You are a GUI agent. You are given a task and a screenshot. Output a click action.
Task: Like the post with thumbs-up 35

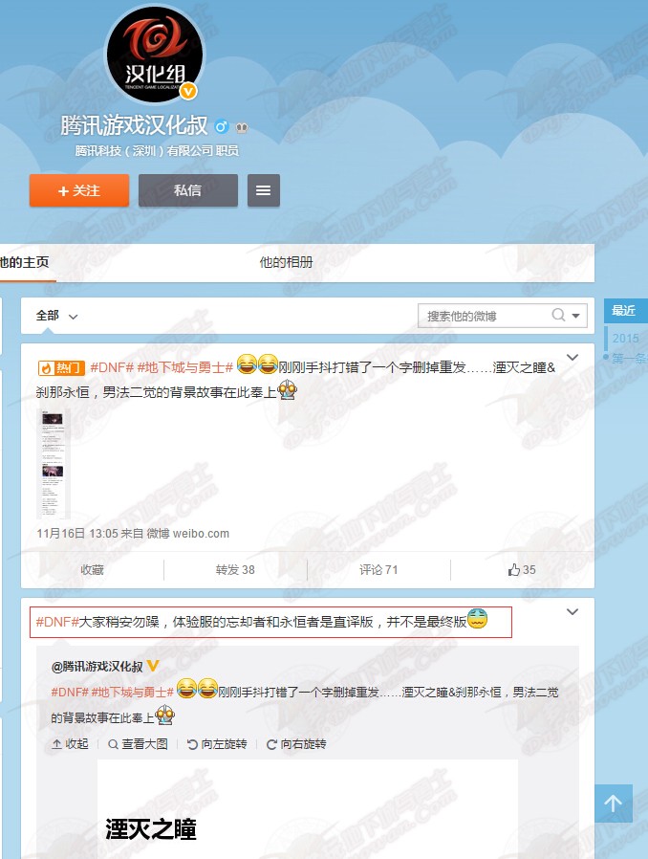(522, 570)
